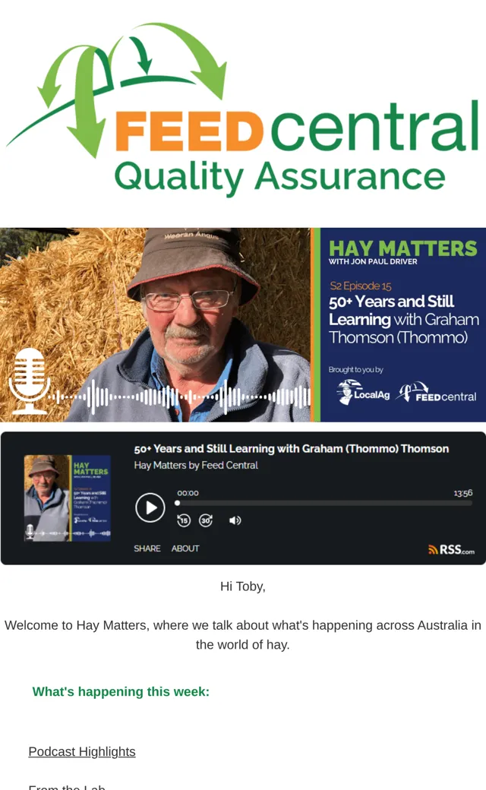
Task: Play the Hay Matters podcast episode
Action: click(x=150, y=507)
